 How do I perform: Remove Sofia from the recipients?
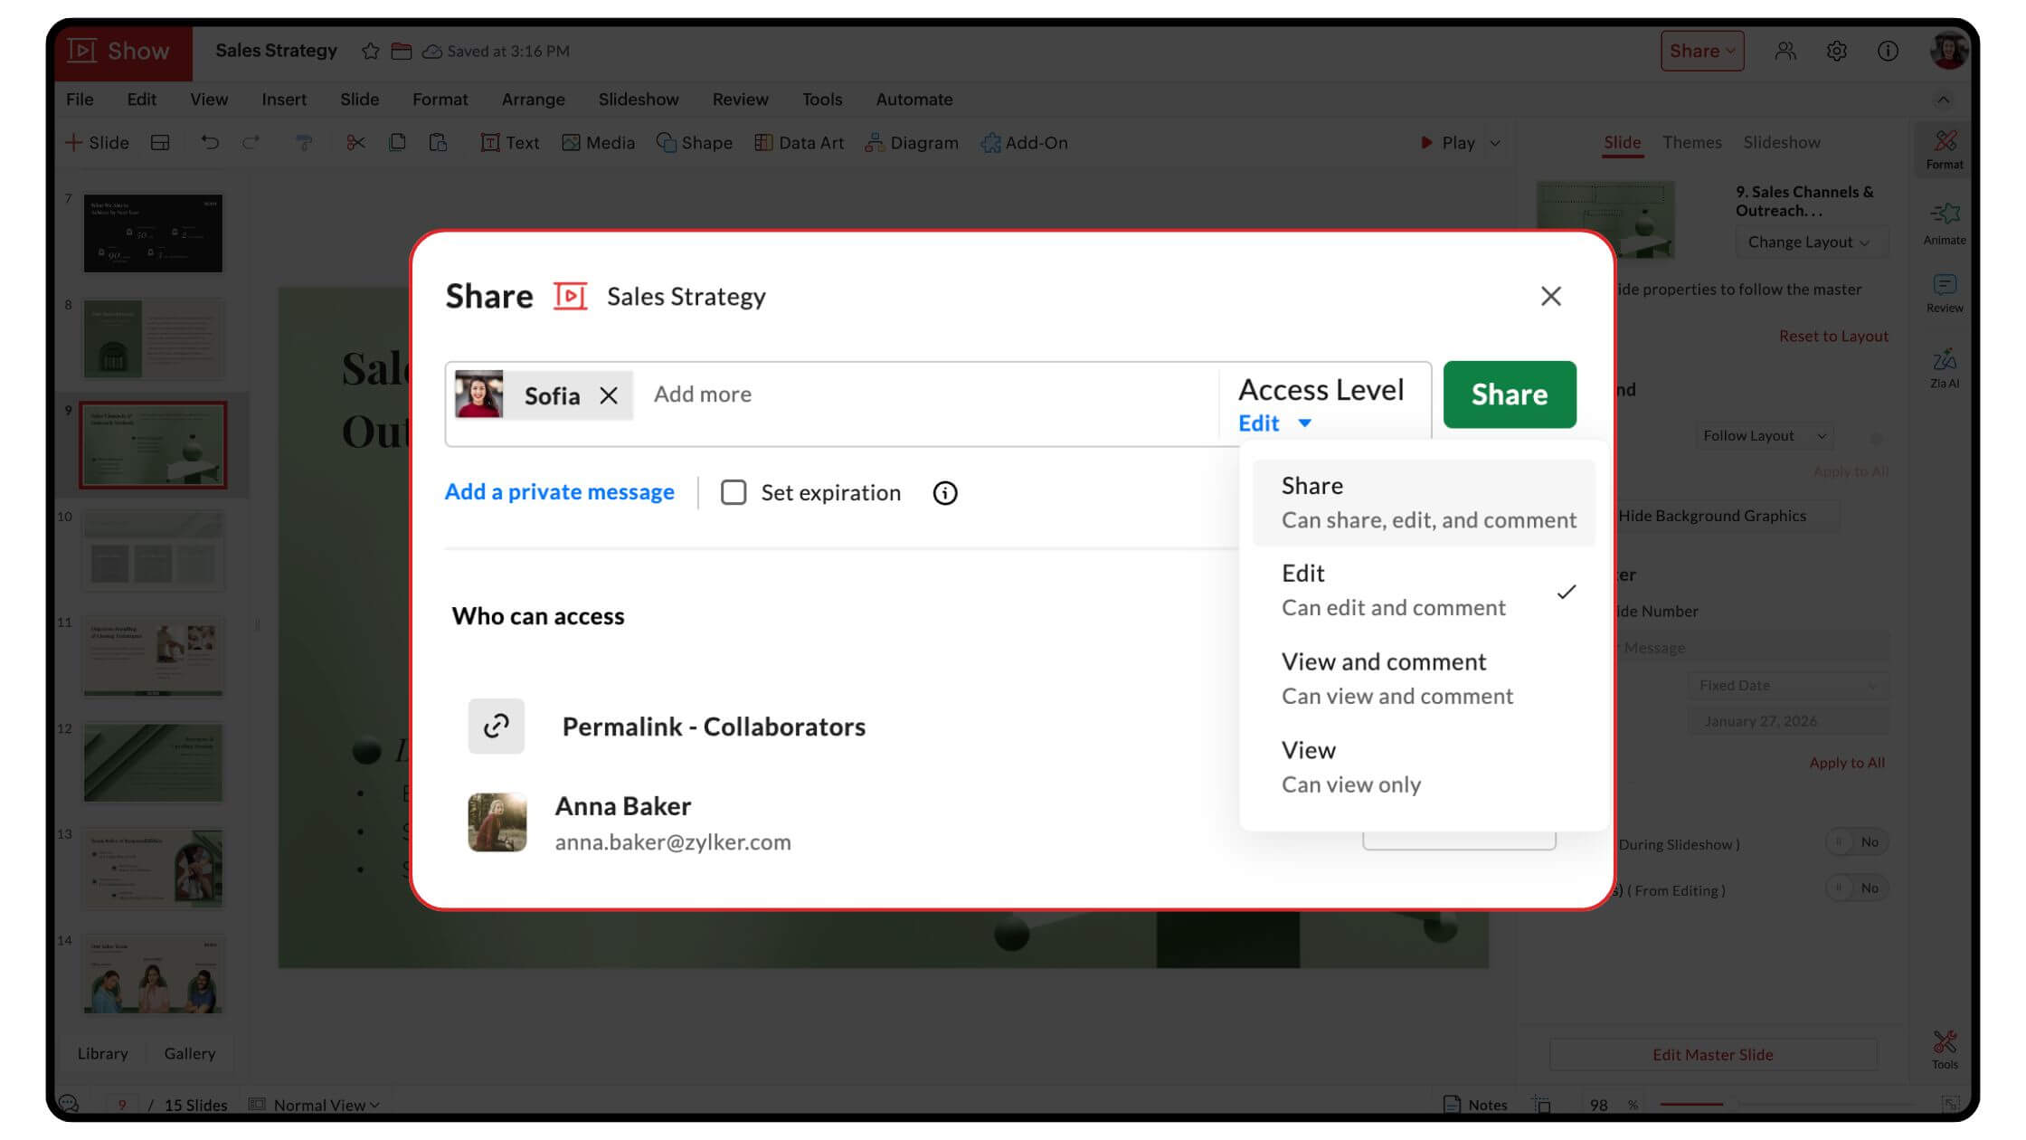[x=609, y=395]
